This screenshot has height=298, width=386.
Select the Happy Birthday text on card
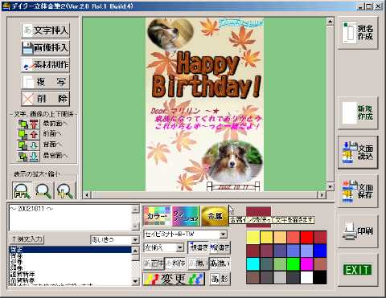[x=207, y=75]
